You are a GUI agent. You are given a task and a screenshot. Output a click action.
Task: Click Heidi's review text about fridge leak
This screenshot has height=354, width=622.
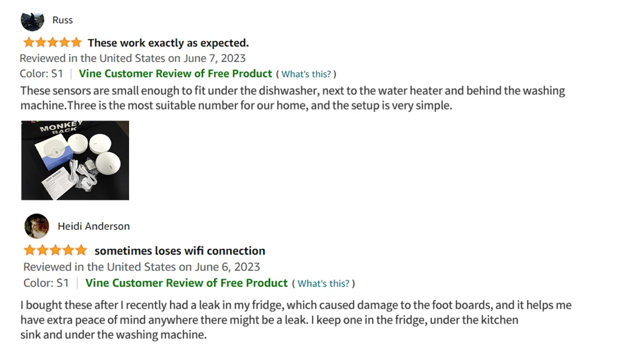click(x=295, y=320)
